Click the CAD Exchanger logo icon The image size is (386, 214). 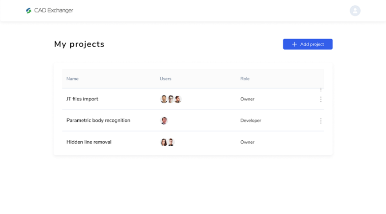pos(29,11)
